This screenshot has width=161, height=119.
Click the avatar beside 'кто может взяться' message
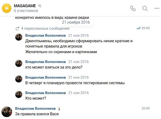(x=19, y=63)
